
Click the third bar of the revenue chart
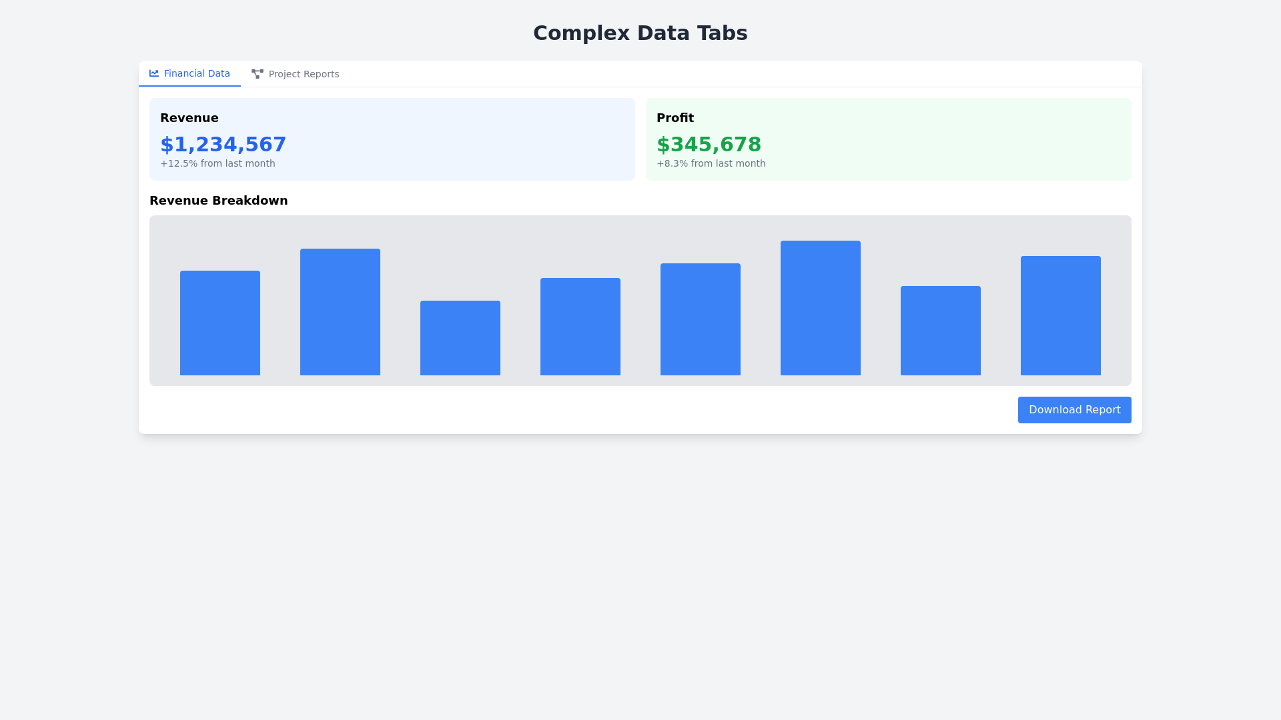[460, 337]
